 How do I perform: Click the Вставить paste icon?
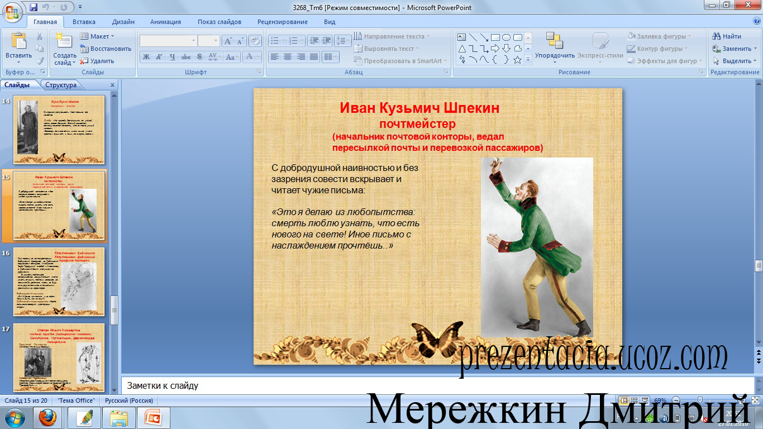[x=19, y=42]
